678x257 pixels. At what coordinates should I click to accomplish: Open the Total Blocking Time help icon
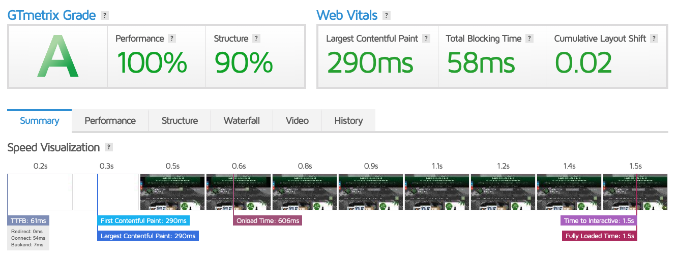pyautogui.click(x=529, y=39)
